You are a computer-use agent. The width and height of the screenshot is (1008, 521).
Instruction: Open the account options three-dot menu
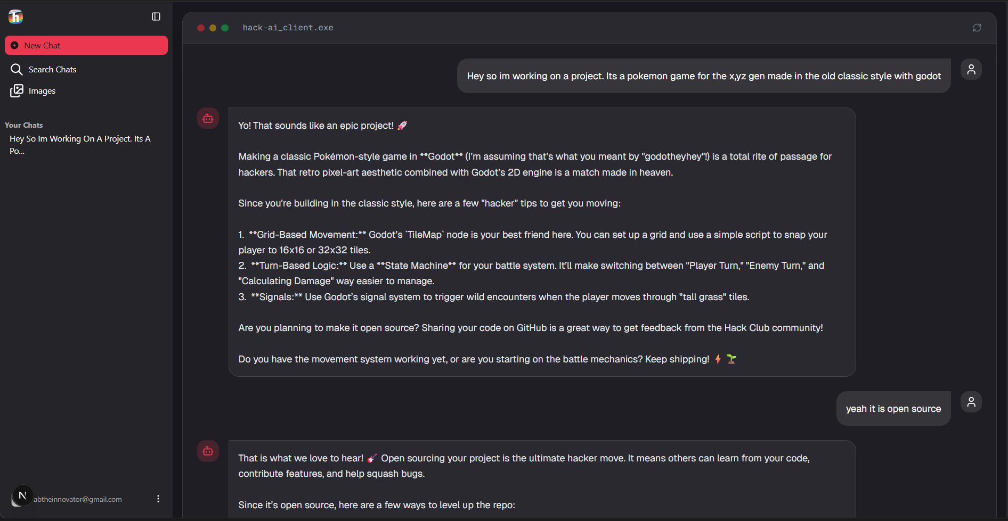[158, 499]
